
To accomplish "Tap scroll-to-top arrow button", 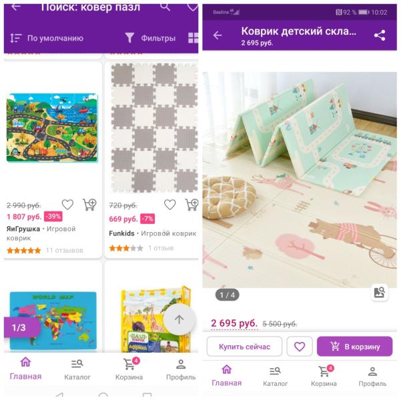I will (179, 319).
